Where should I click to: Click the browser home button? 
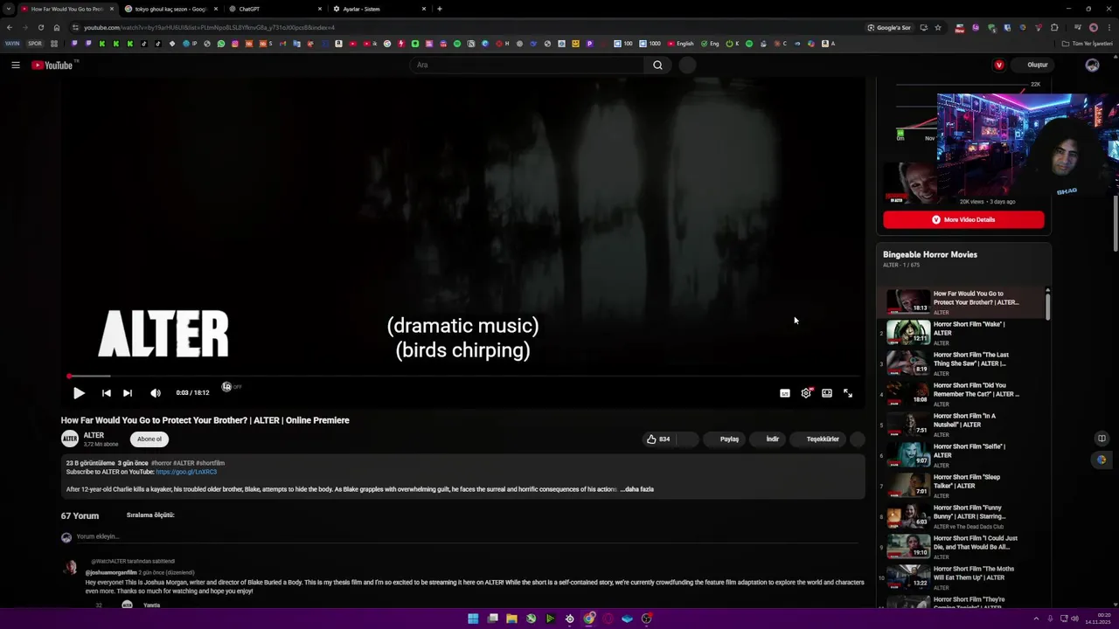57,27
